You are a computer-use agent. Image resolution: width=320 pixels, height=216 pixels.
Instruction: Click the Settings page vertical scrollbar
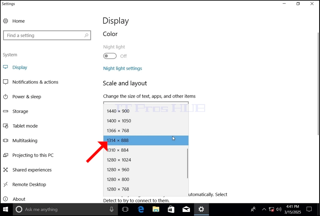(318, 84)
